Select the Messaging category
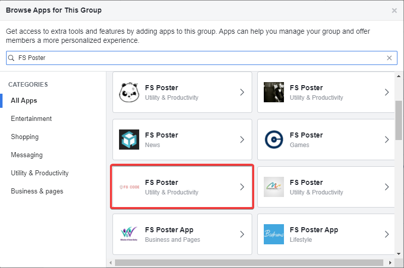 27,155
